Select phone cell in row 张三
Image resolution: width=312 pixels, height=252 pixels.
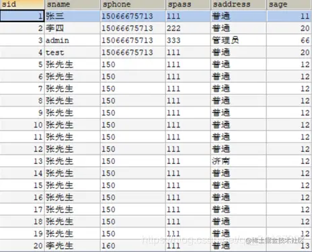(x=133, y=16)
